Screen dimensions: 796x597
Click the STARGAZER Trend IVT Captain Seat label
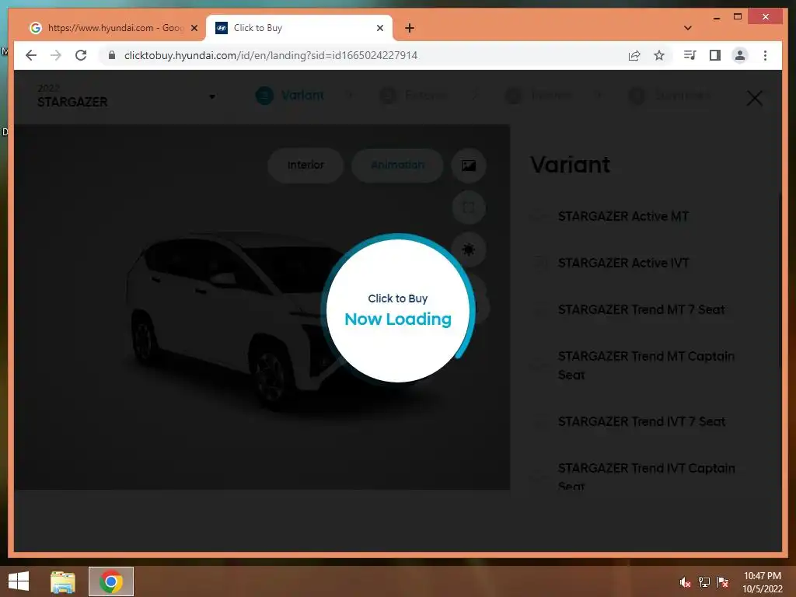click(x=646, y=477)
